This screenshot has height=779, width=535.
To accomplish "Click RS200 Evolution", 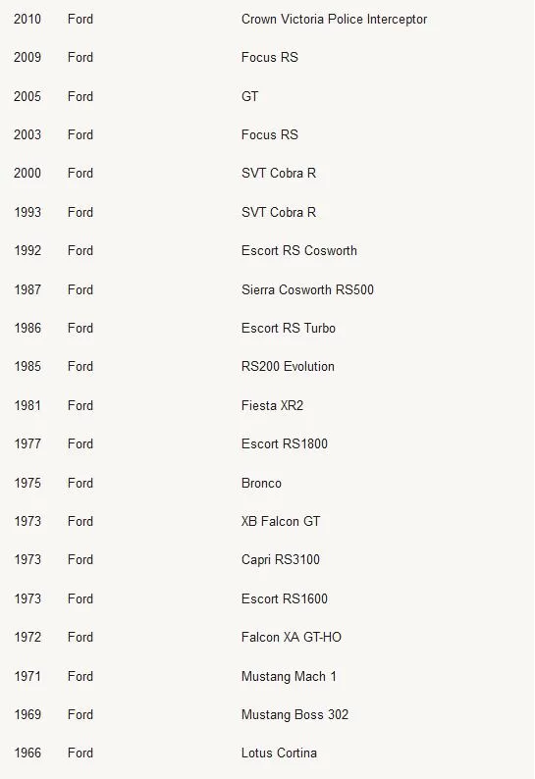I will pyautogui.click(x=288, y=366).
